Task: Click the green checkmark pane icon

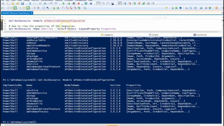Action: pyautogui.click(x=143, y=3)
